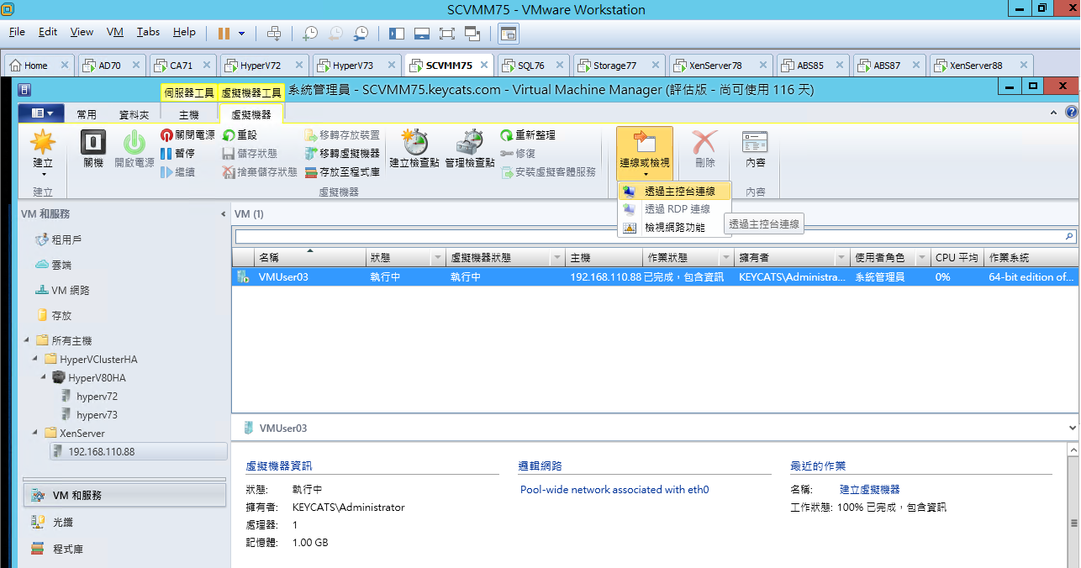
Task: Open filter dropdown on 擁有者 column
Action: pyautogui.click(x=841, y=258)
